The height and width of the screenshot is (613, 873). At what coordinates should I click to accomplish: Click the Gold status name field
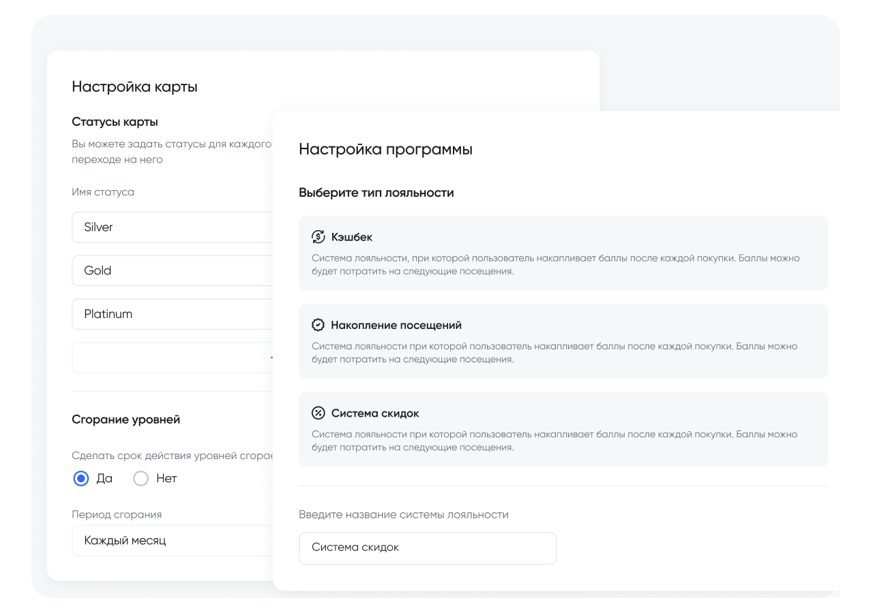172,270
